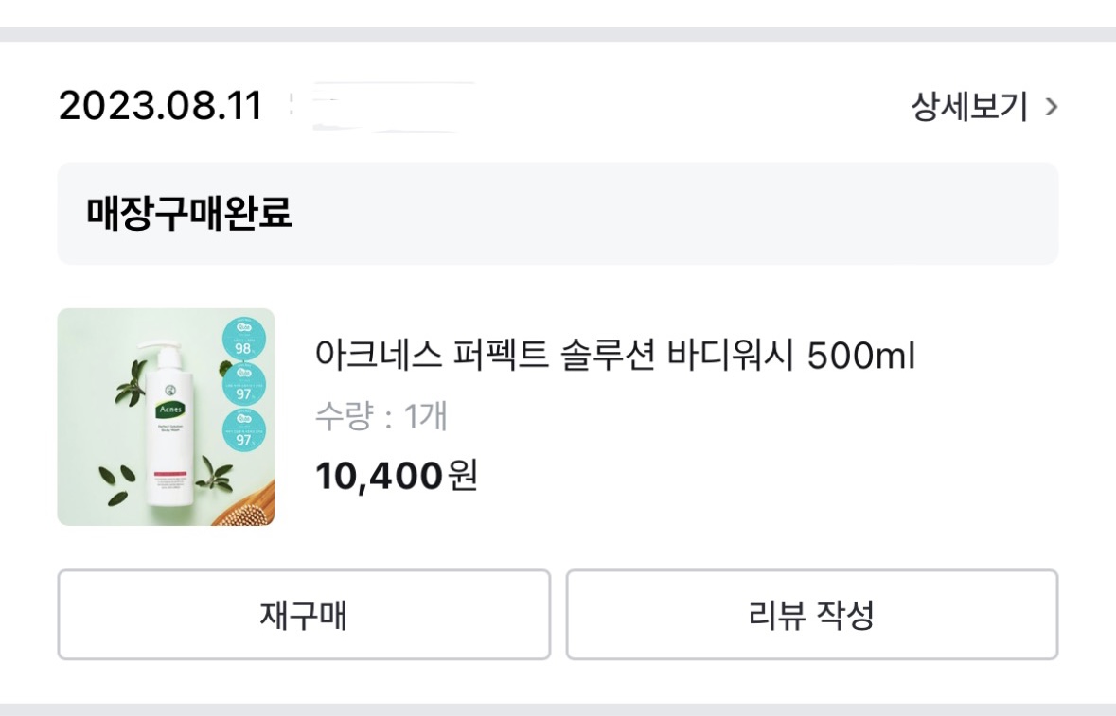Click the 매장구매완료 status banner
The image size is (1116, 716).
point(558,214)
